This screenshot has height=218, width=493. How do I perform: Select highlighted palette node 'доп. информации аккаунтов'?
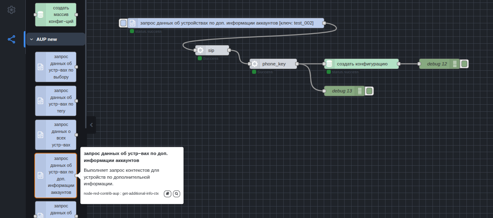(56, 175)
